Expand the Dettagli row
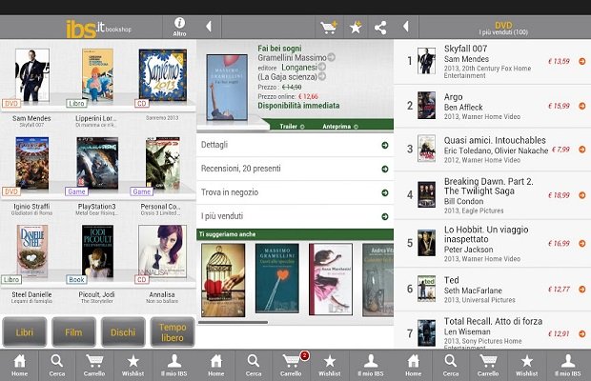 (x=295, y=145)
